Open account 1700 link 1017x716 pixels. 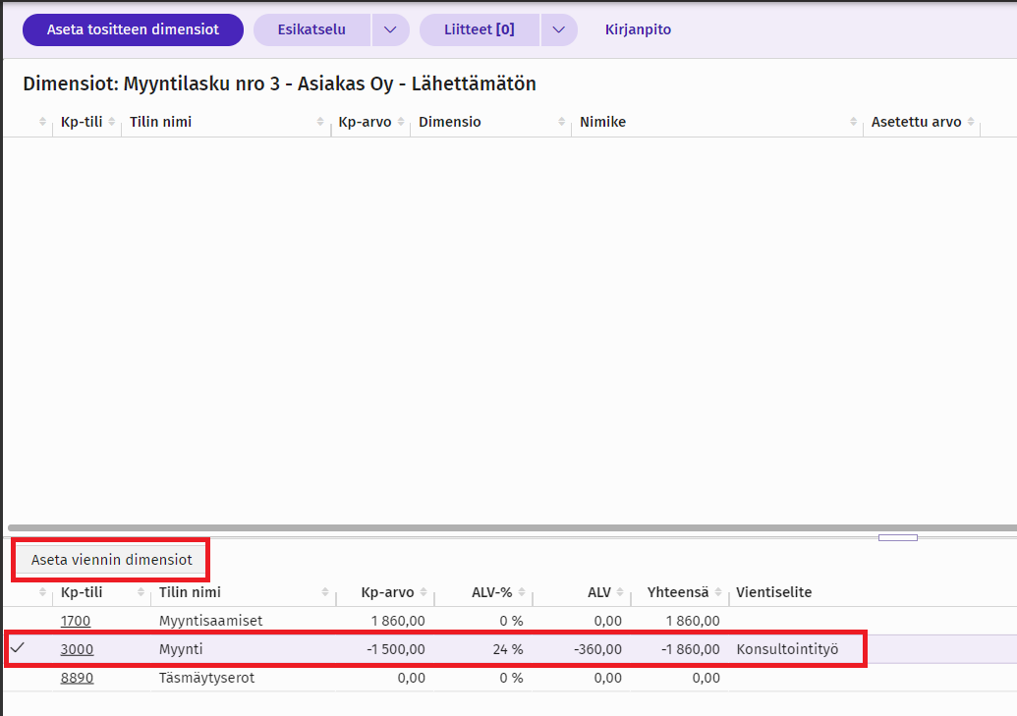click(x=76, y=621)
